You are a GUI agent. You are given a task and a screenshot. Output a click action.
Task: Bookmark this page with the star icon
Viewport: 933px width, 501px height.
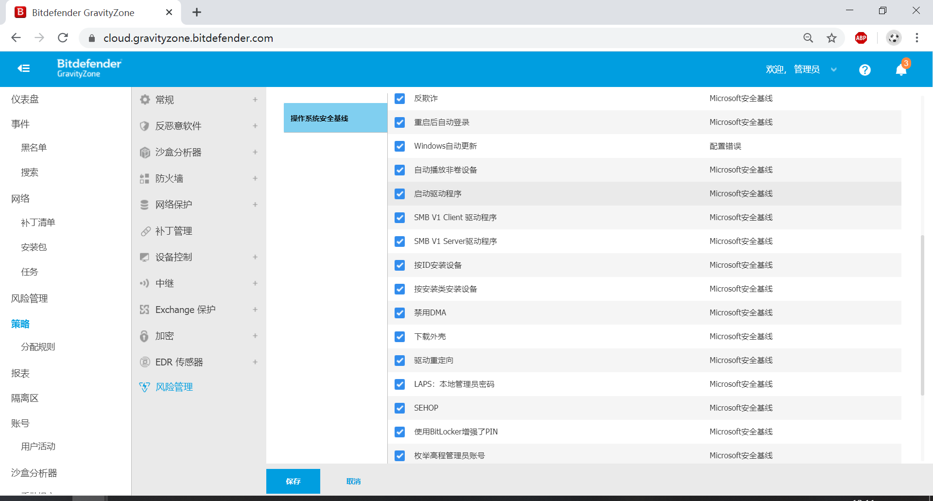[x=832, y=38]
